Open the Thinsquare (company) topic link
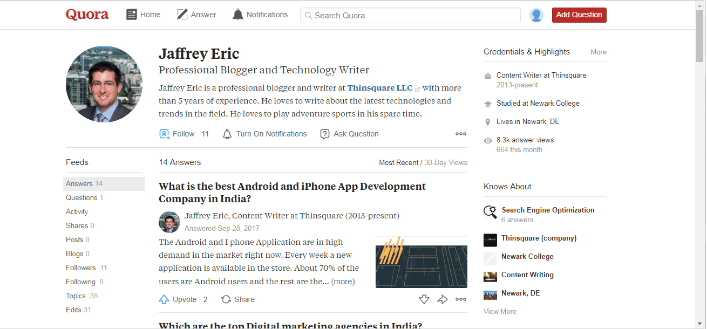 click(539, 238)
